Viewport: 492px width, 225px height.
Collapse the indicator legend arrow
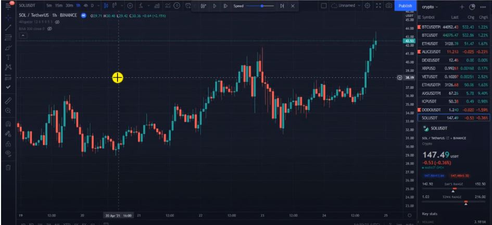point(23,35)
